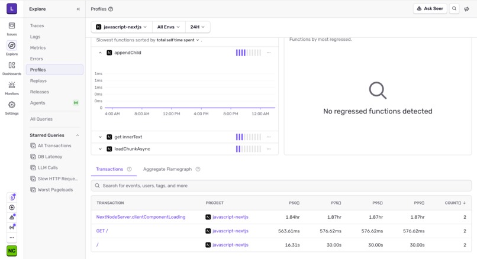Click the LLM Calls query icon
Image resolution: width=477 pixels, height=259 pixels.
(x=33, y=167)
